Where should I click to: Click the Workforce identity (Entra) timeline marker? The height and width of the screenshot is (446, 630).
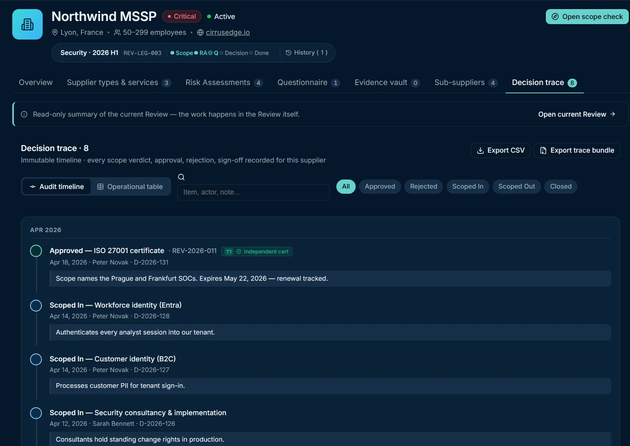pyautogui.click(x=36, y=305)
